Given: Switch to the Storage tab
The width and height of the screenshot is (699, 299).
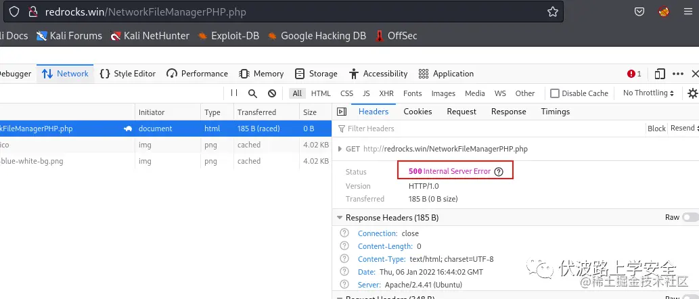Looking at the screenshot, I should (316, 74).
